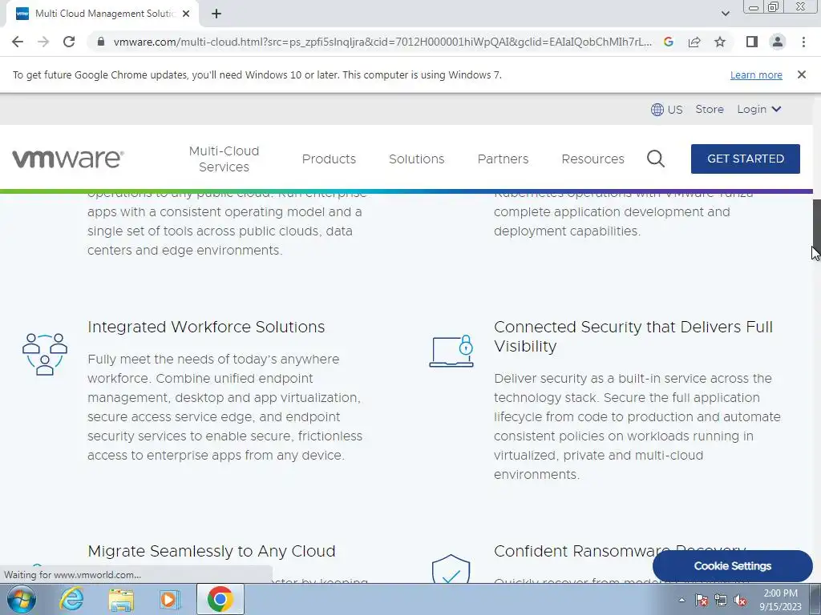Go back with the browser back arrow

(x=18, y=42)
